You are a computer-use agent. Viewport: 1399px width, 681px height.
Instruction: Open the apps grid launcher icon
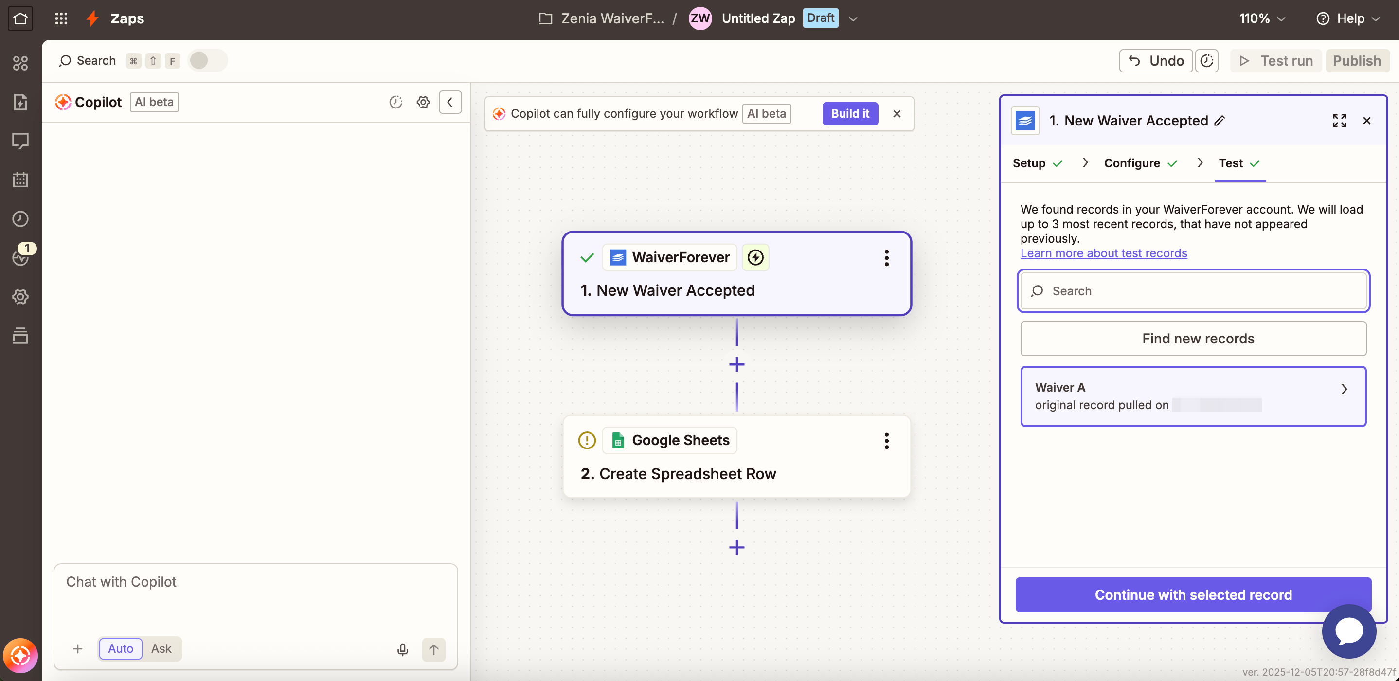coord(61,18)
